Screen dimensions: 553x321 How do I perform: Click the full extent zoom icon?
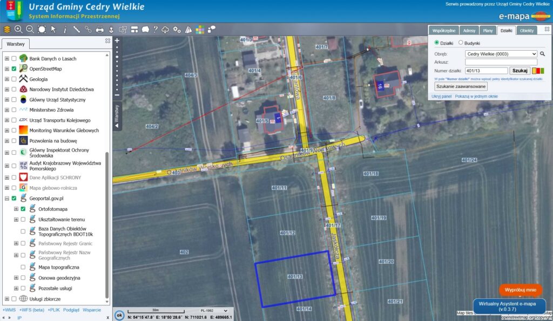pos(42,29)
